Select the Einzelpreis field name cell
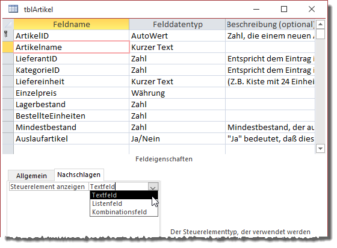 pos(72,93)
